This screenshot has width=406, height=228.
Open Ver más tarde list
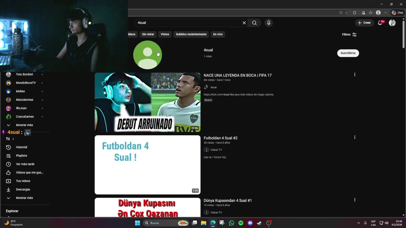[25, 164]
